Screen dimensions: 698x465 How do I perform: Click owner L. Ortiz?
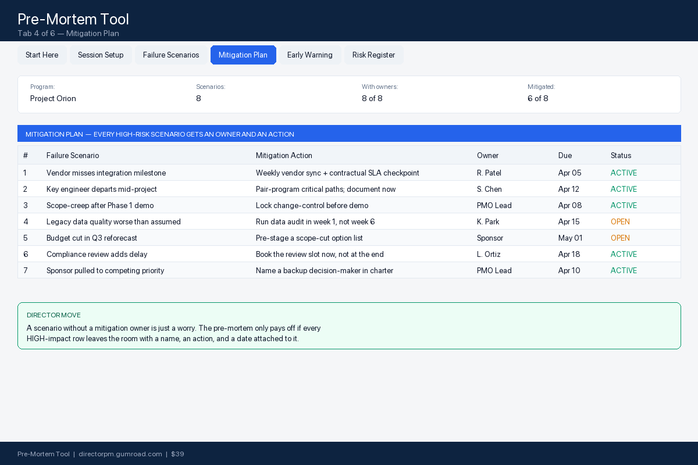[x=489, y=255]
